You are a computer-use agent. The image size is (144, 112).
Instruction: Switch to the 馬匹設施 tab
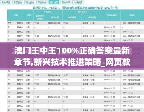(x=18, y=3)
